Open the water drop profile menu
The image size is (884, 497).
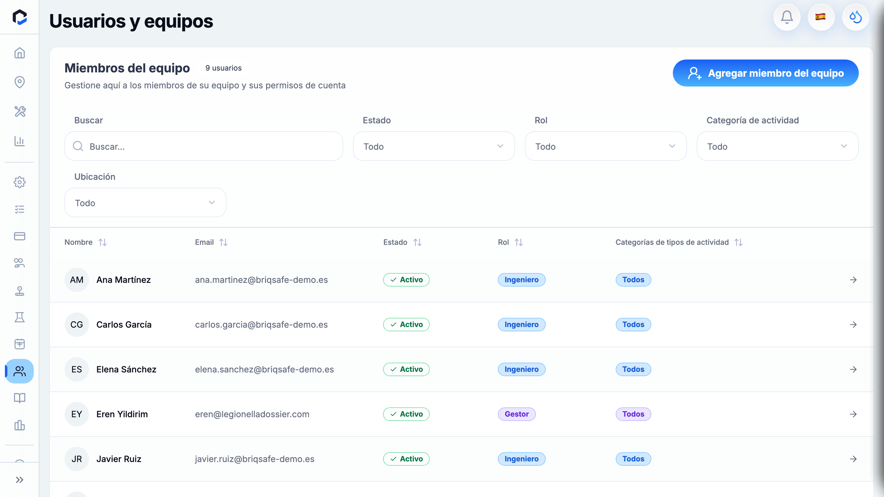(855, 17)
